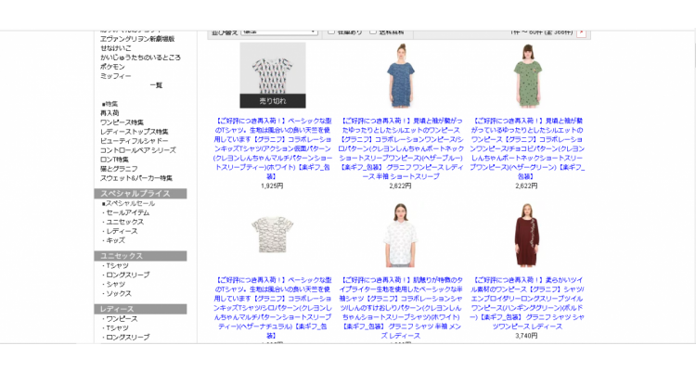Viewport: 696px width, 371px height.
Task: Open the heather natural kids T-shirt thumbnail
Action: [x=273, y=235]
